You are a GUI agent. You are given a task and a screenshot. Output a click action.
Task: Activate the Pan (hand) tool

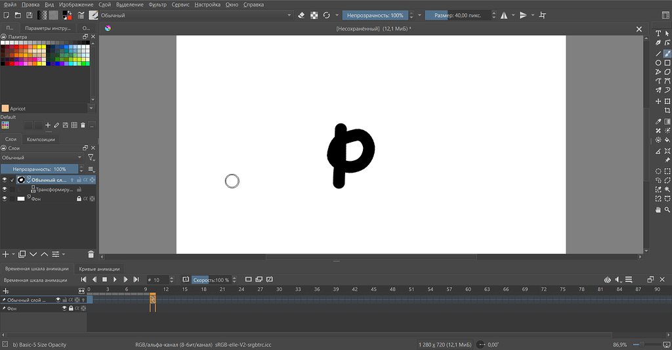coord(658,209)
